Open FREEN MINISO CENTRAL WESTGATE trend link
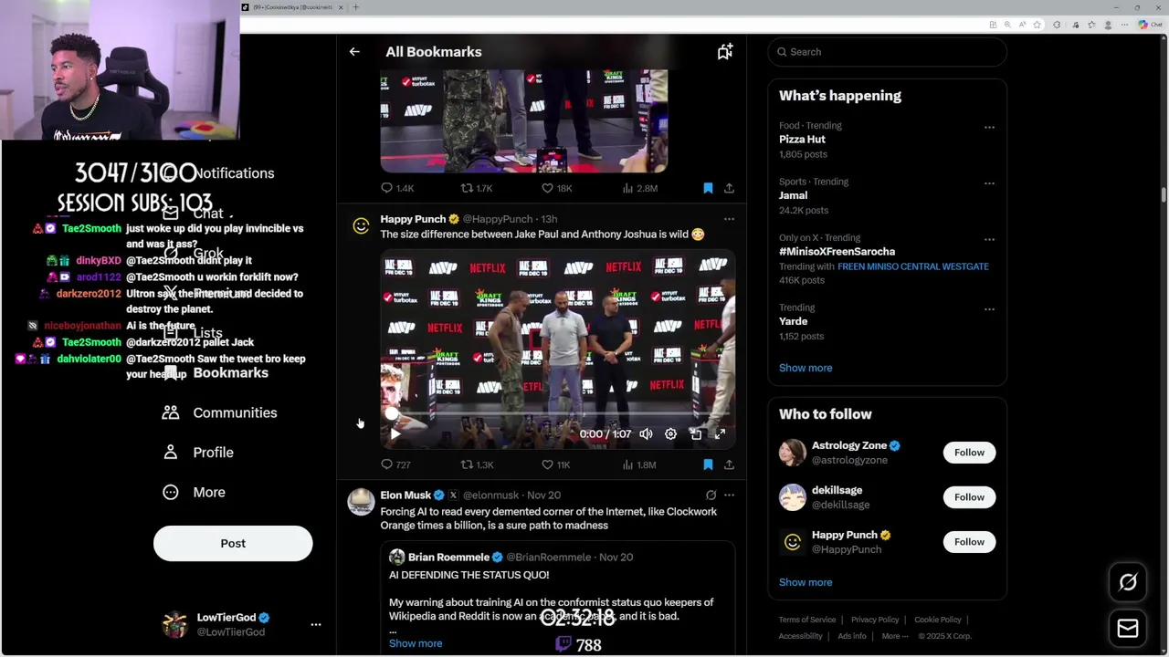The width and height of the screenshot is (1169, 657). [x=913, y=266]
